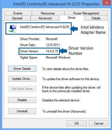Switch to the General tab
The image size is (112, 130).
point(17,18)
